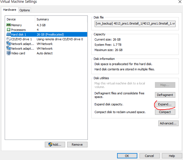Click second Network adapter icon

pos(9,48)
